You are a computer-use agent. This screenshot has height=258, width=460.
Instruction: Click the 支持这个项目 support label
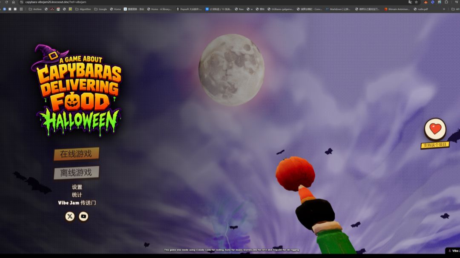click(435, 145)
